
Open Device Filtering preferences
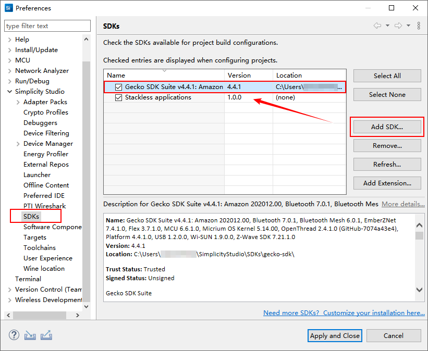point(46,133)
